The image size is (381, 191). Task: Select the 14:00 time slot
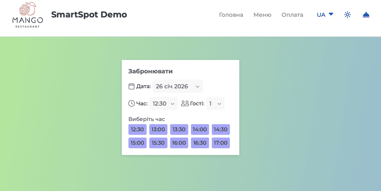(x=200, y=129)
